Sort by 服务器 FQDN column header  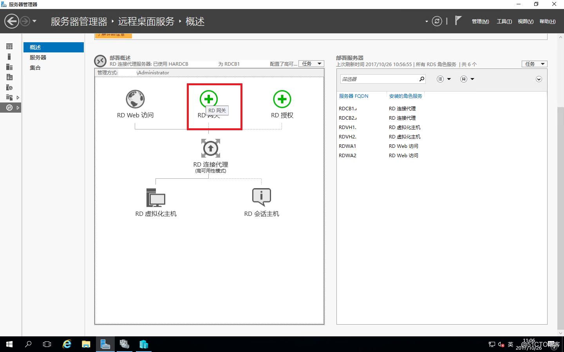pos(354,96)
